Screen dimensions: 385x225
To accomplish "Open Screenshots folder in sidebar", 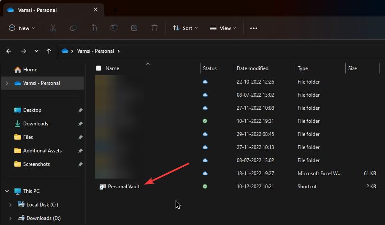I will [36, 164].
